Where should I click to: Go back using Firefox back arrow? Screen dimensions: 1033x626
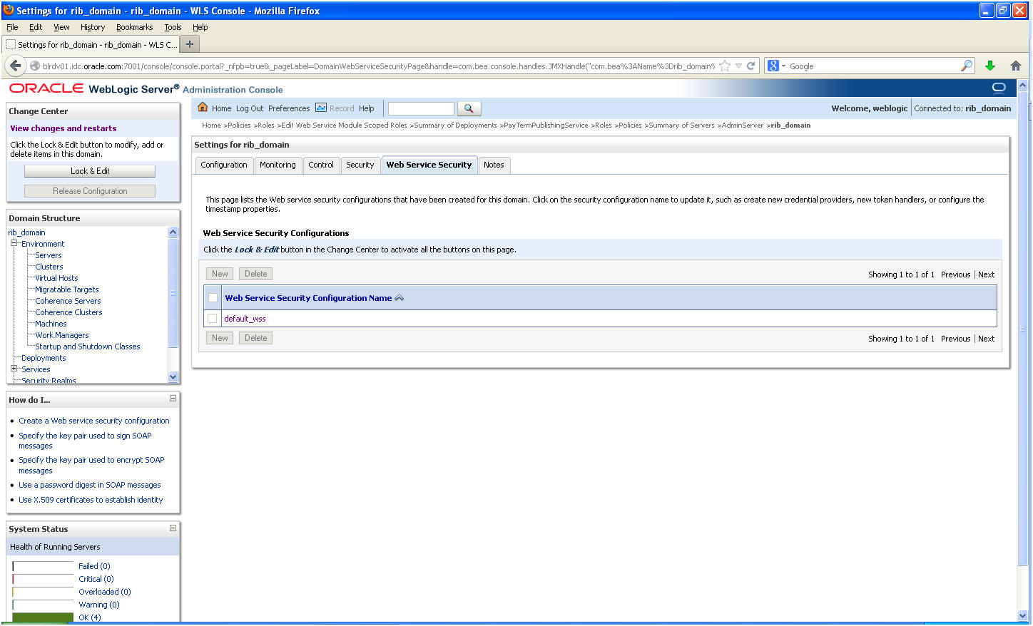(16, 66)
